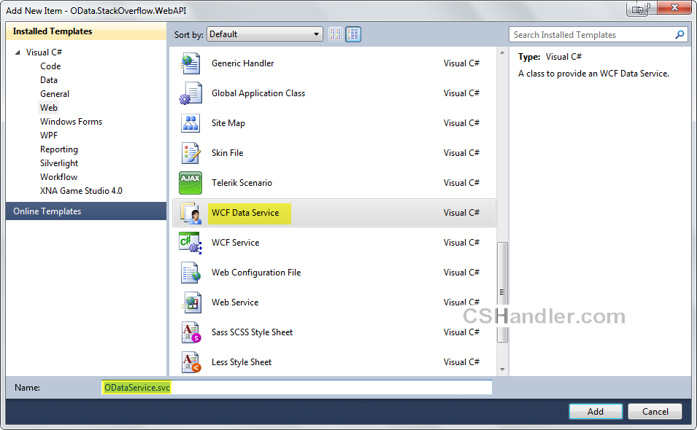This screenshot has height=430, width=697.
Task: Close the Add New Item dialog
Action: pos(674,8)
